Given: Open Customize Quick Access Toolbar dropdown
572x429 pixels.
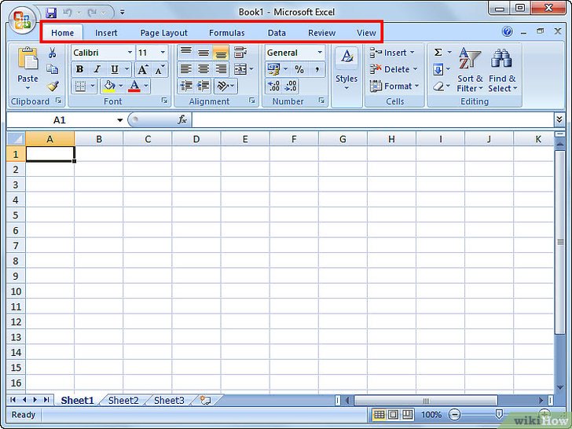Looking at the screenshot, I should coord(123,13).
